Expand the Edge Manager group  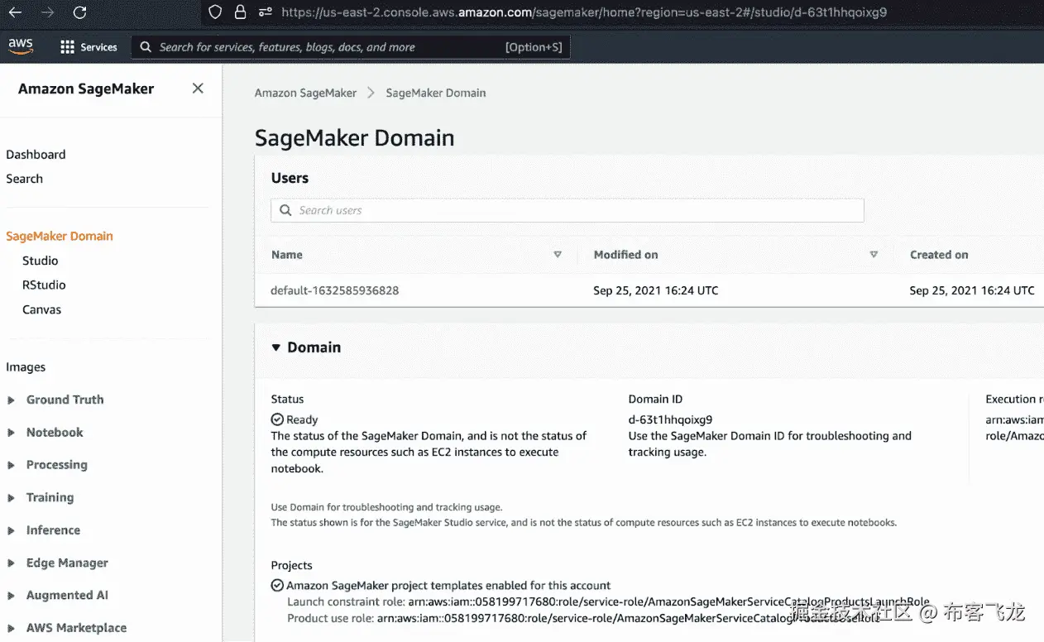[x=11, y=563]
